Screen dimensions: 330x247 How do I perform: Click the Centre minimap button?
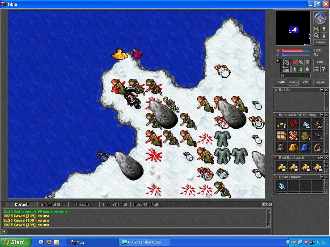pos(320,42)
